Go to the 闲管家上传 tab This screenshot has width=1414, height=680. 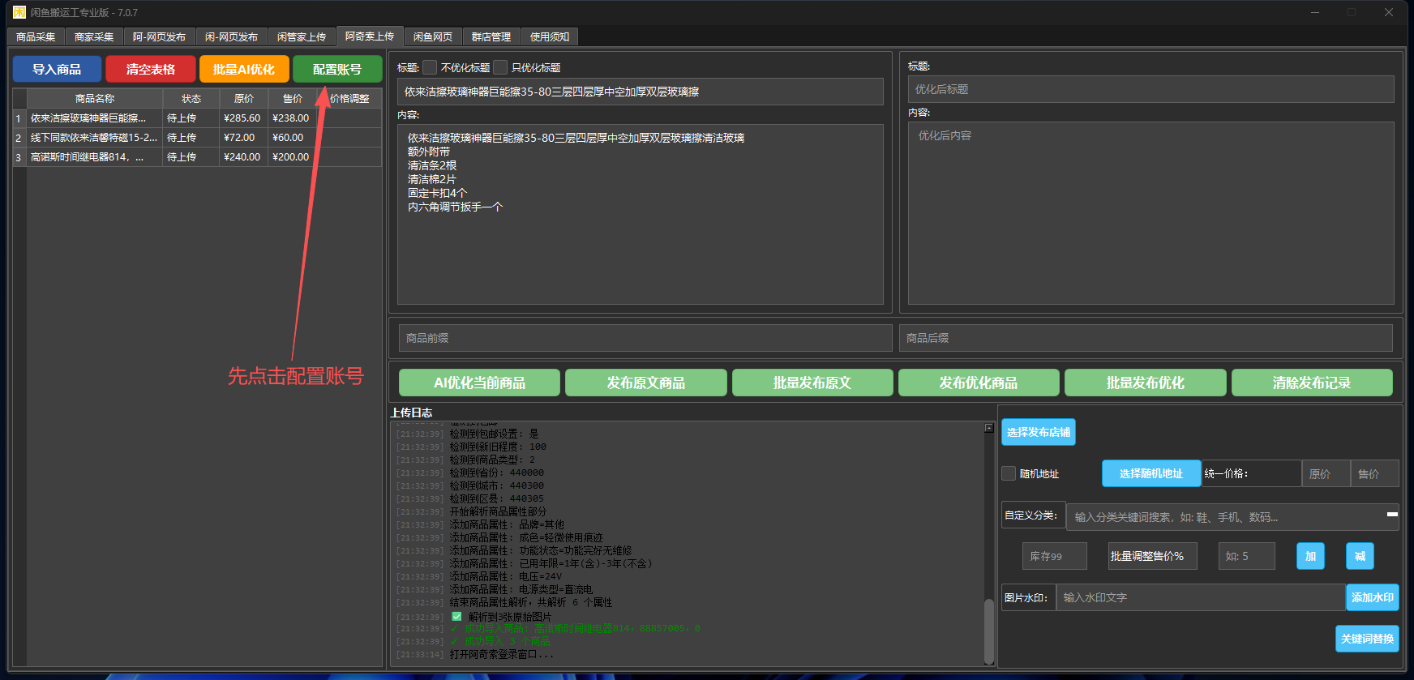pyautogui.click(x=302, y=36)
